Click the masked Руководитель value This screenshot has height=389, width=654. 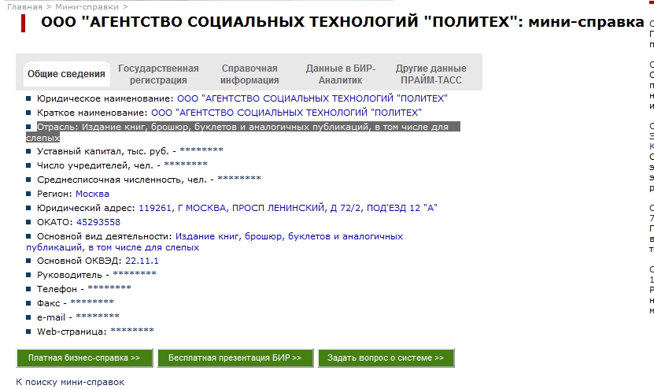135,274
